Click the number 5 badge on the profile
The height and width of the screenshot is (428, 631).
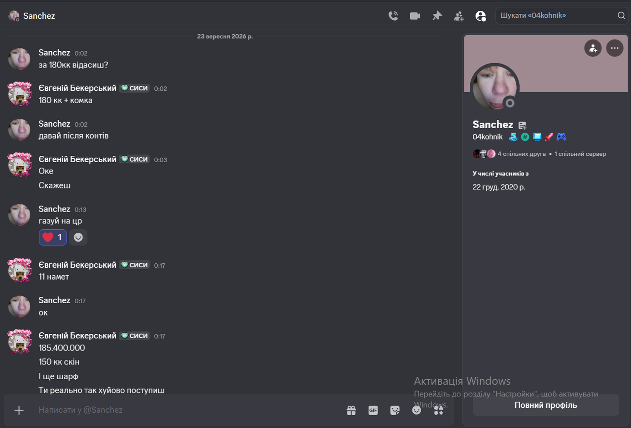(513, 137)
